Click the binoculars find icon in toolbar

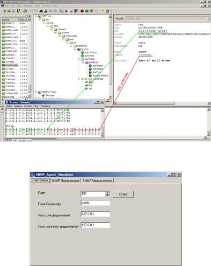pyautogui.click(x=41, y=11)
